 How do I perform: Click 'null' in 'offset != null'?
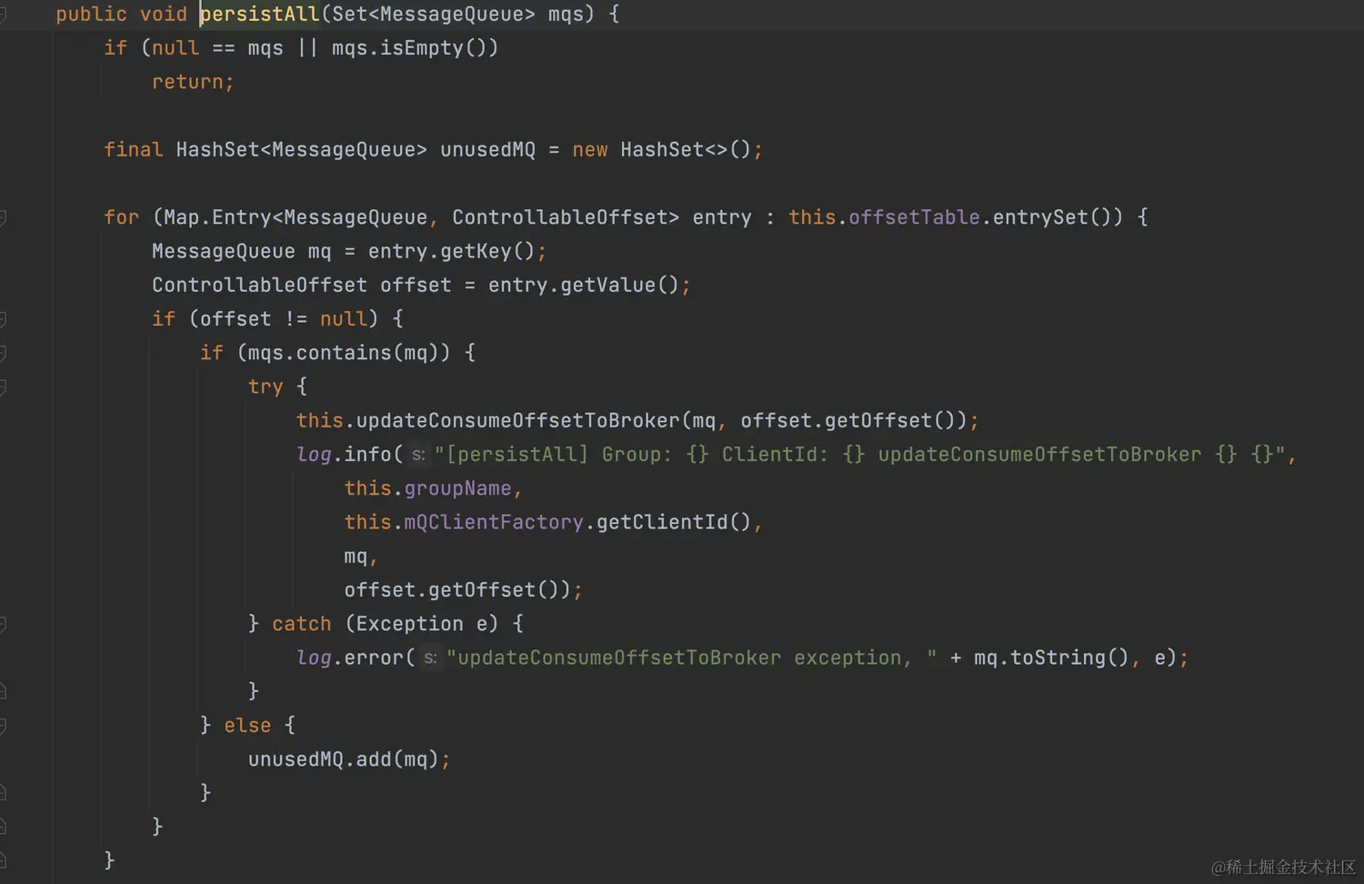click(343, 319)
